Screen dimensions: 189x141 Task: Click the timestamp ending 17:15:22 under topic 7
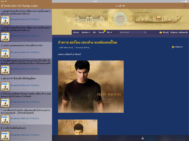coord(25,118)
